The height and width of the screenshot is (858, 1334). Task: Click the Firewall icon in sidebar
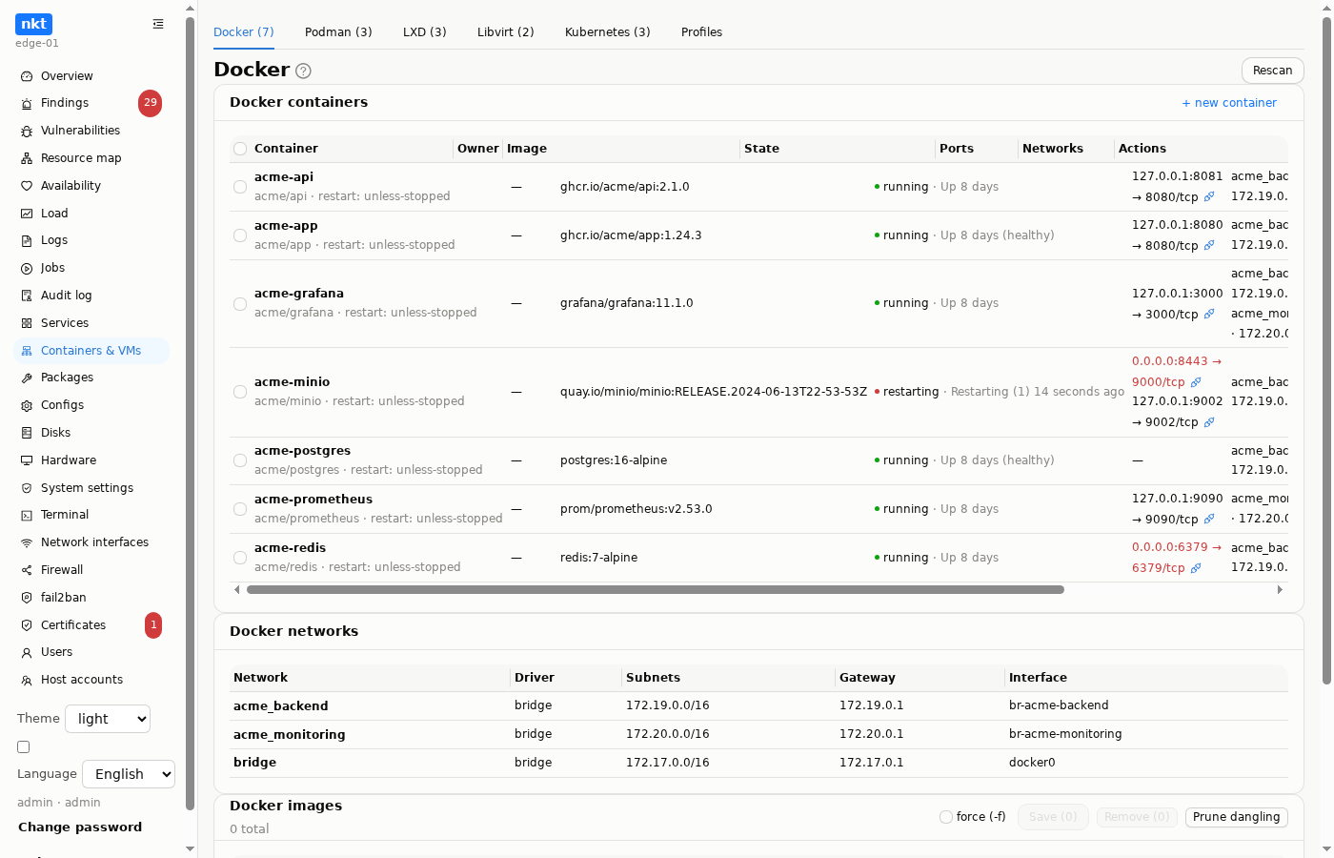click(x=27, y=570)
